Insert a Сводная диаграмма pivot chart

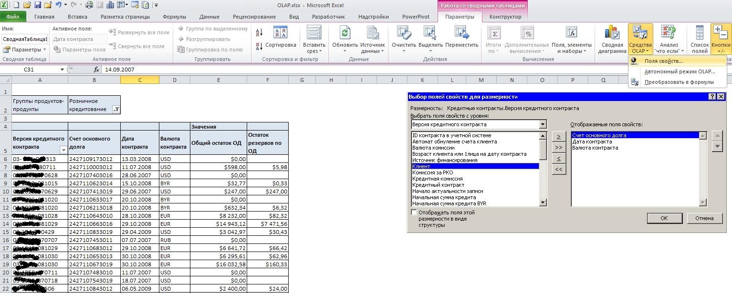612,40
